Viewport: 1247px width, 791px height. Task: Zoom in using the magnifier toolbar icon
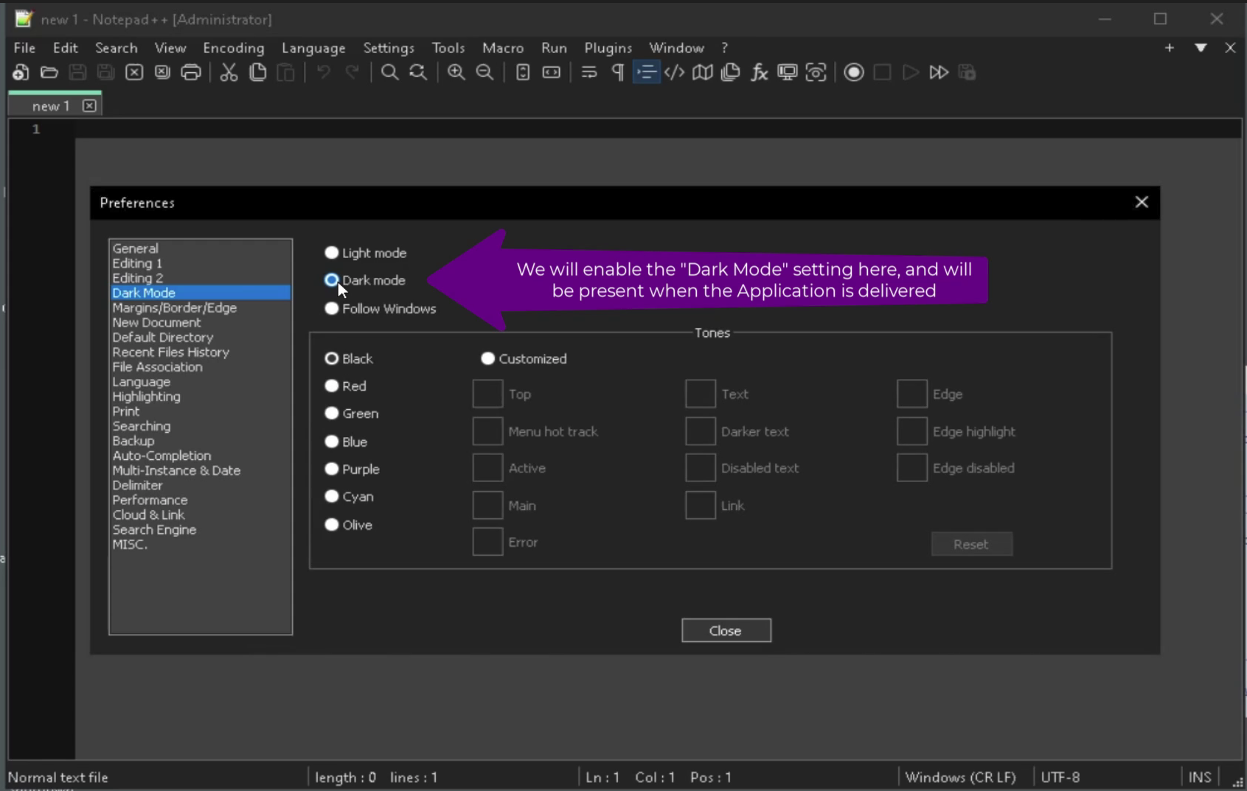(x=456, y=72)
